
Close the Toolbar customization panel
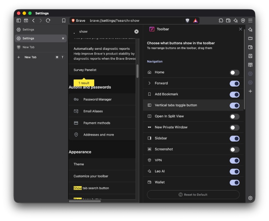[x=240, y=29]
